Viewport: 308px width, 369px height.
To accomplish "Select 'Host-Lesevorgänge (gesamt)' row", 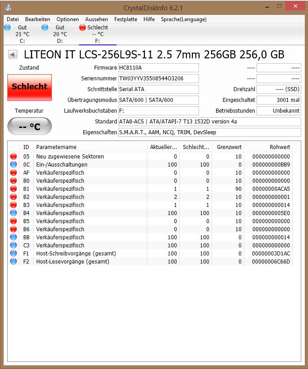I will coord(151,261).
